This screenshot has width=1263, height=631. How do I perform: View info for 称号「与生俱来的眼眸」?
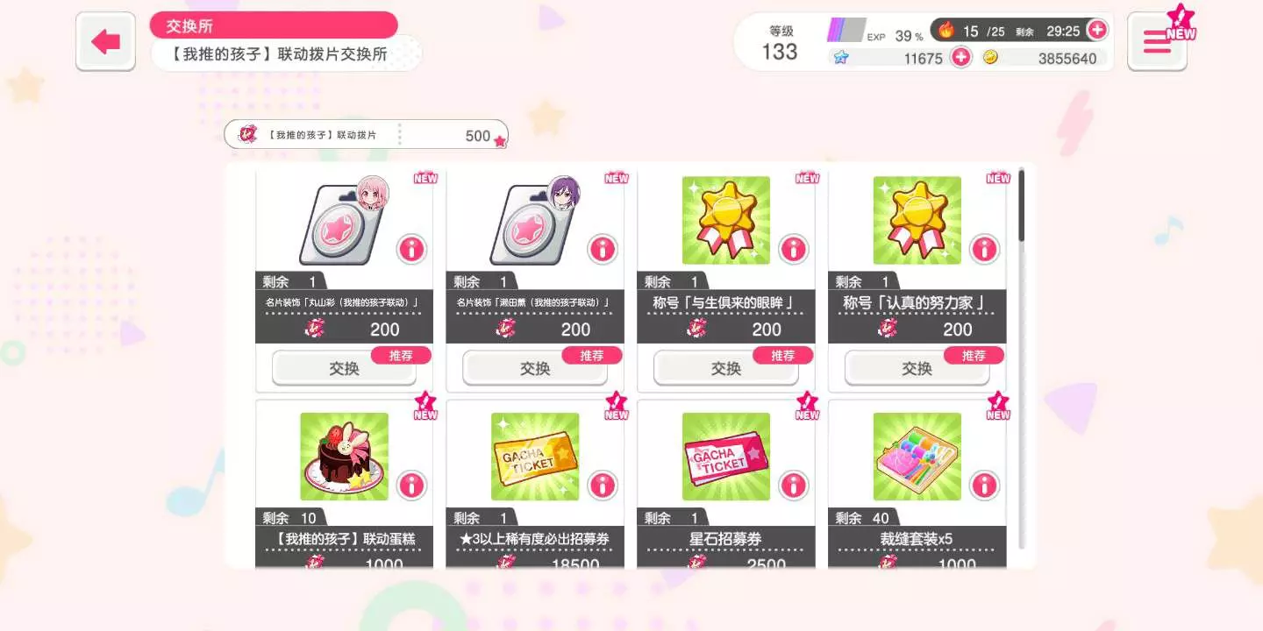(793, 249)
